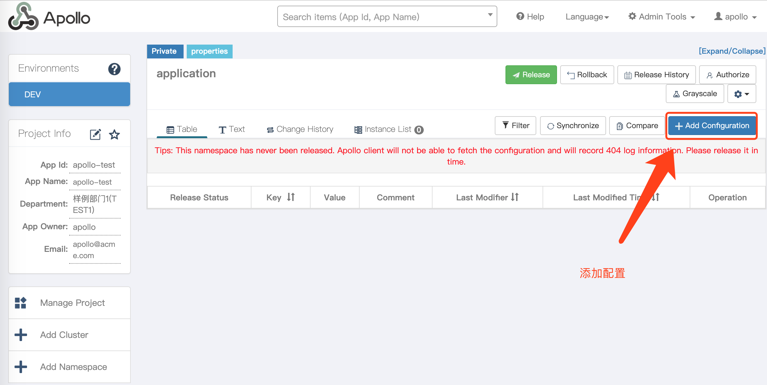Focus the Search items input field

click(387, 17)
